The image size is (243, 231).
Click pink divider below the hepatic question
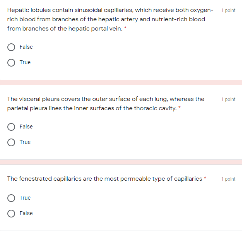(121, 82)
